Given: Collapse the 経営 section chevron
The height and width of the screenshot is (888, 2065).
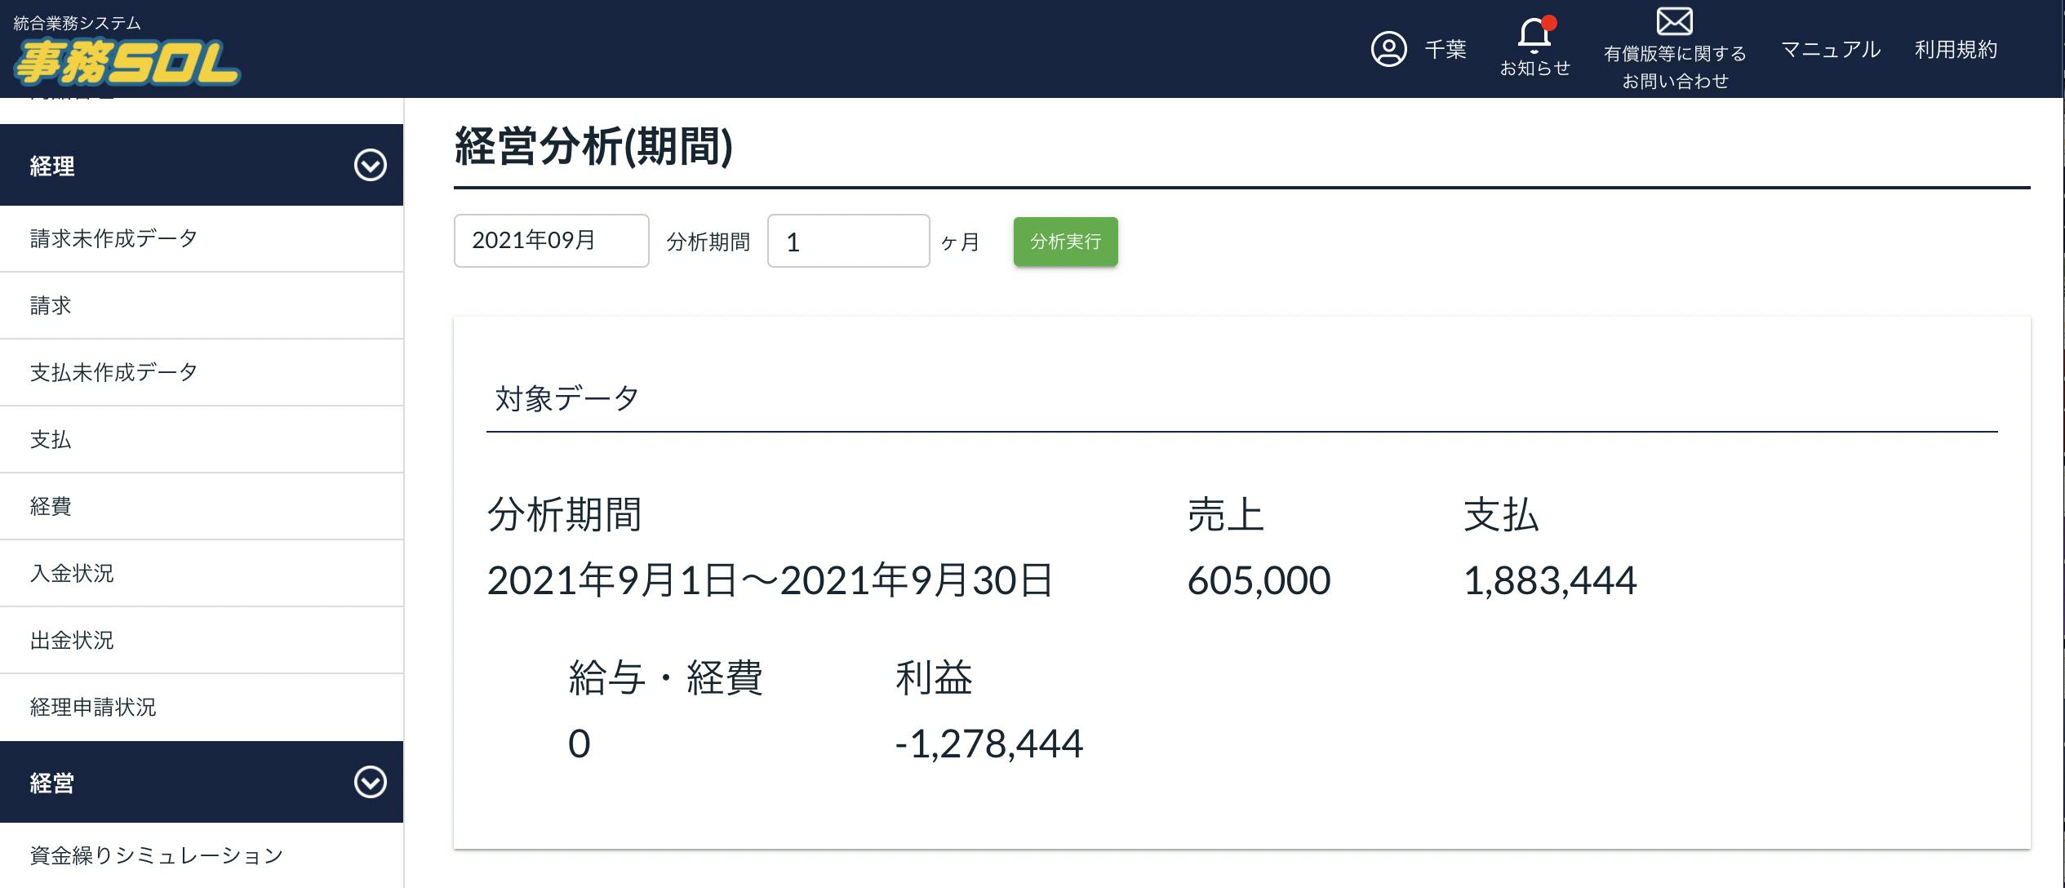Looking at the screenshot, I should click(x=370, y=782).
